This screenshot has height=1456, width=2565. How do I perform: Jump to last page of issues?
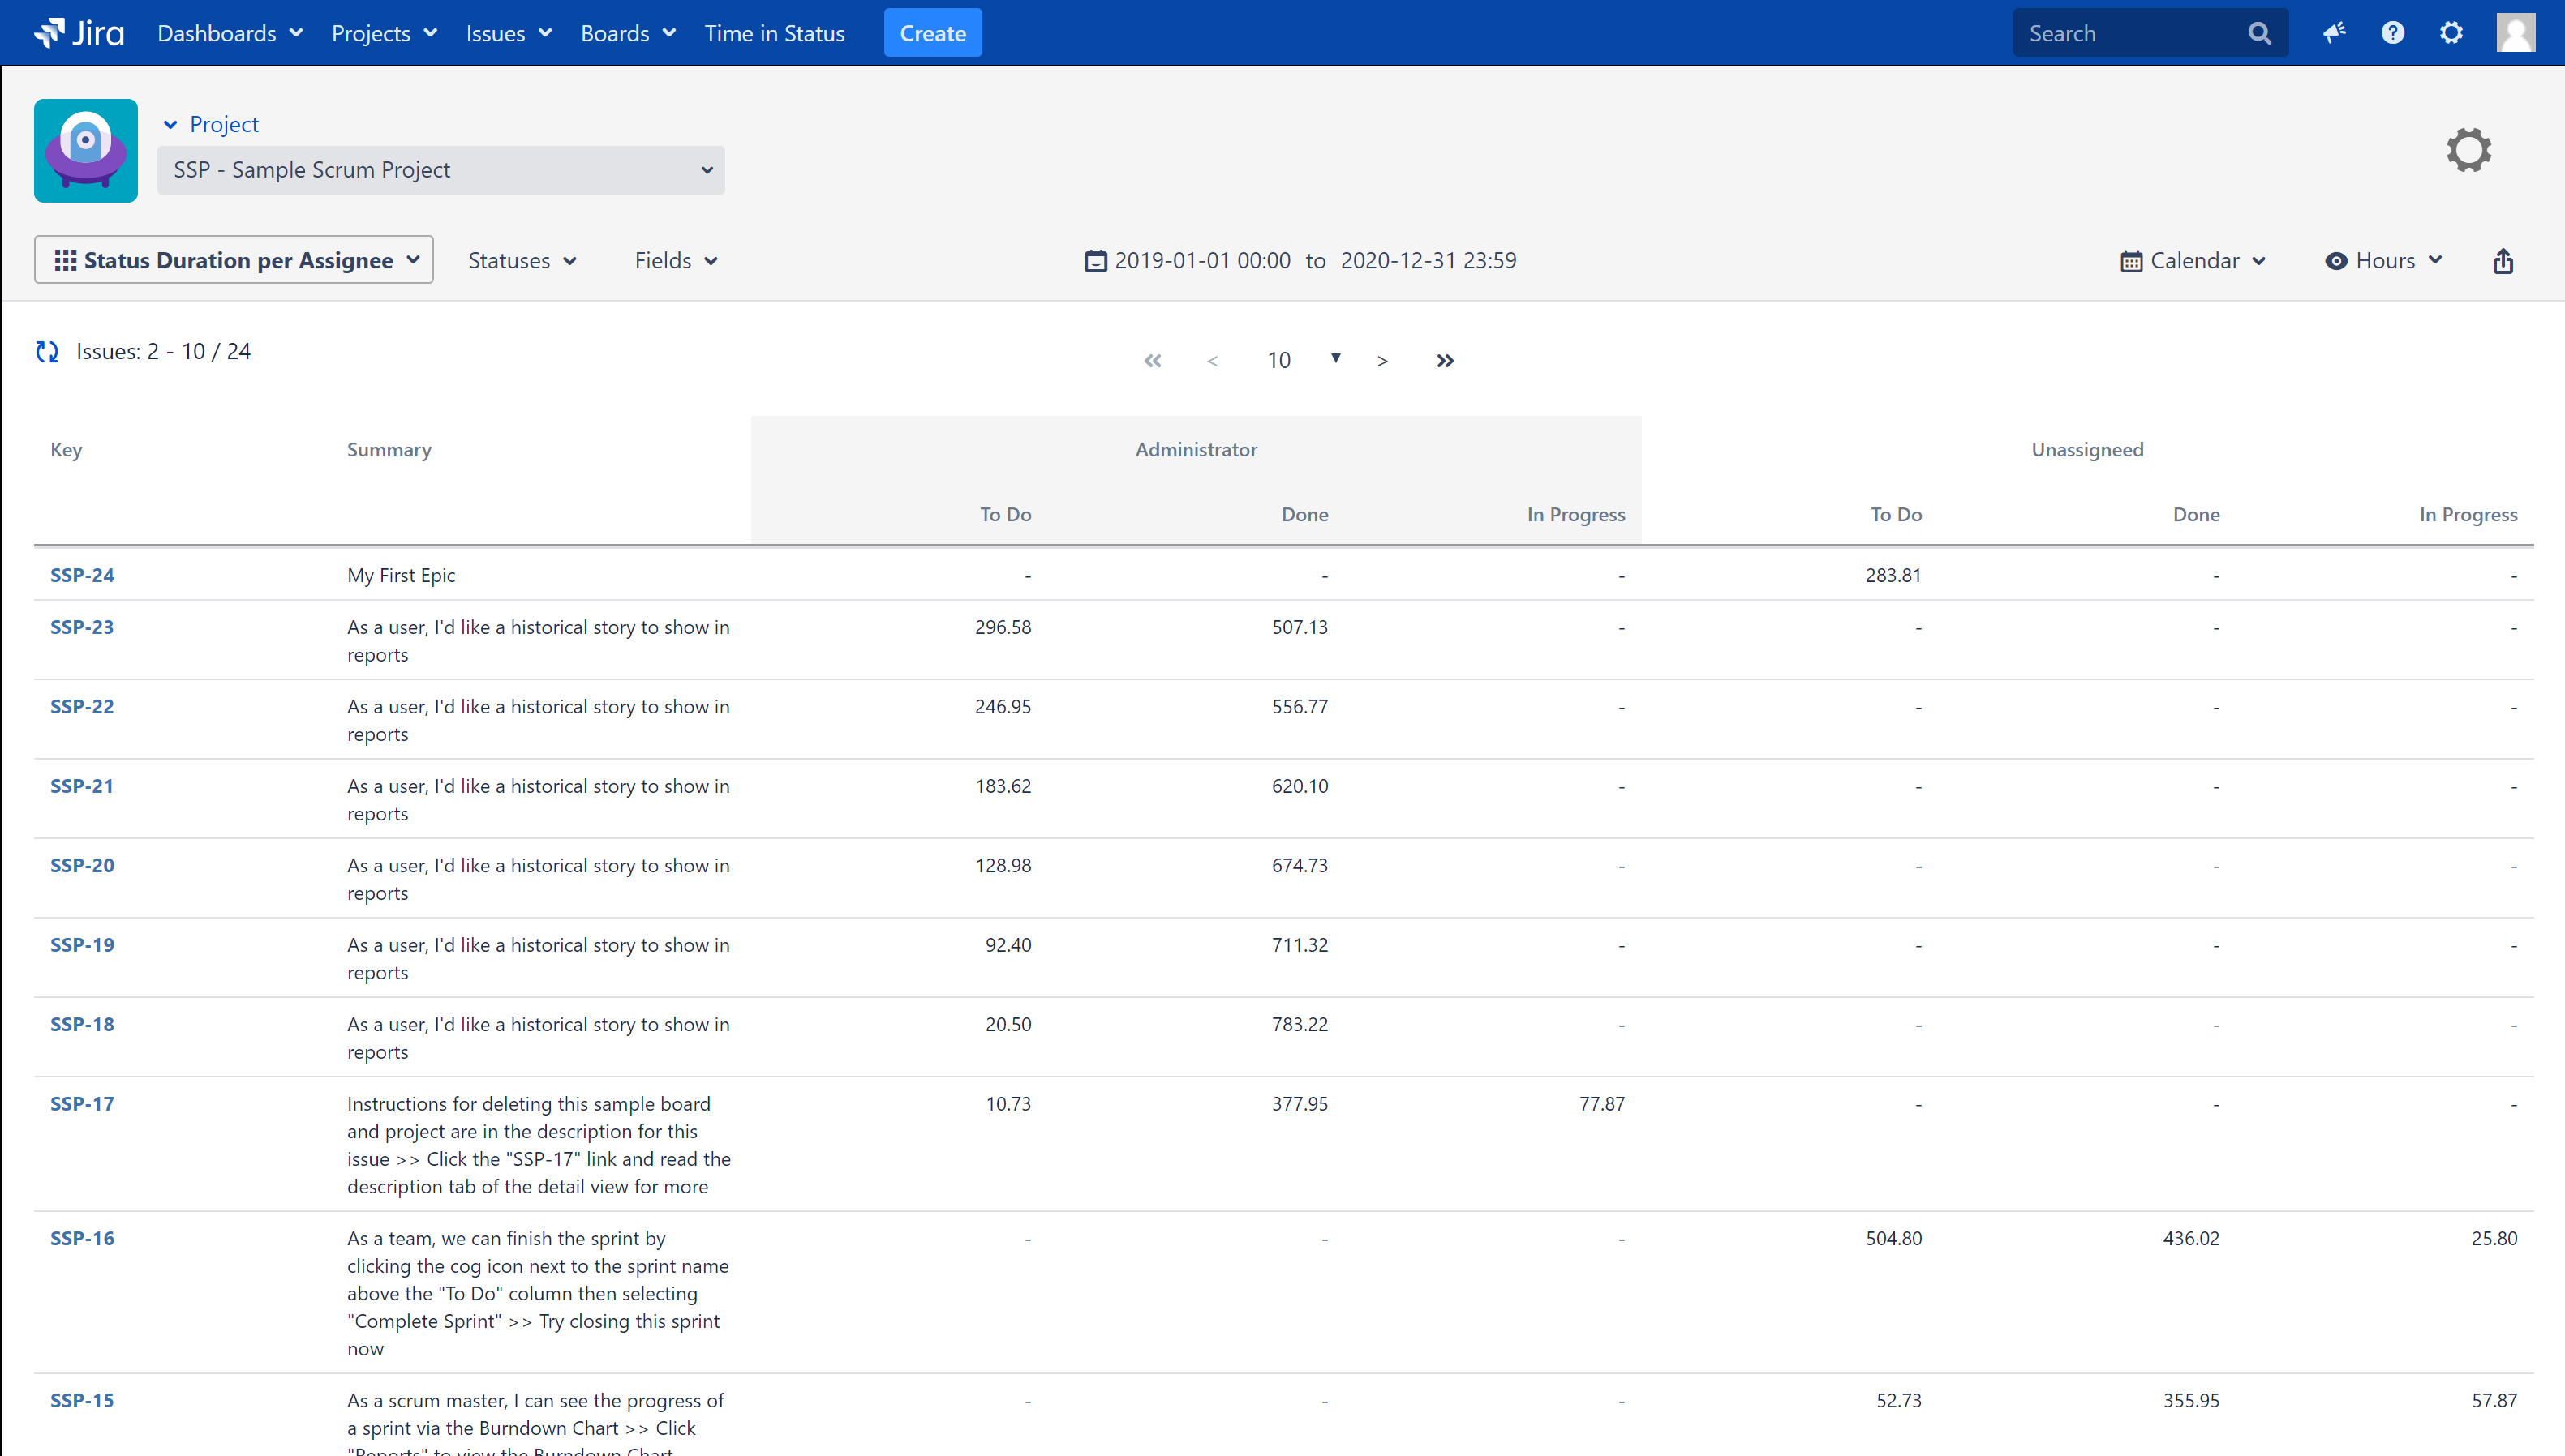[1445, 361]
